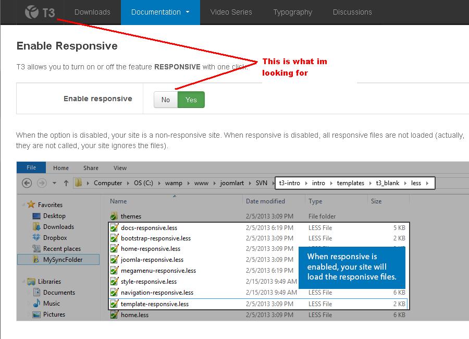Select less in the address path

tap(416, 183)
